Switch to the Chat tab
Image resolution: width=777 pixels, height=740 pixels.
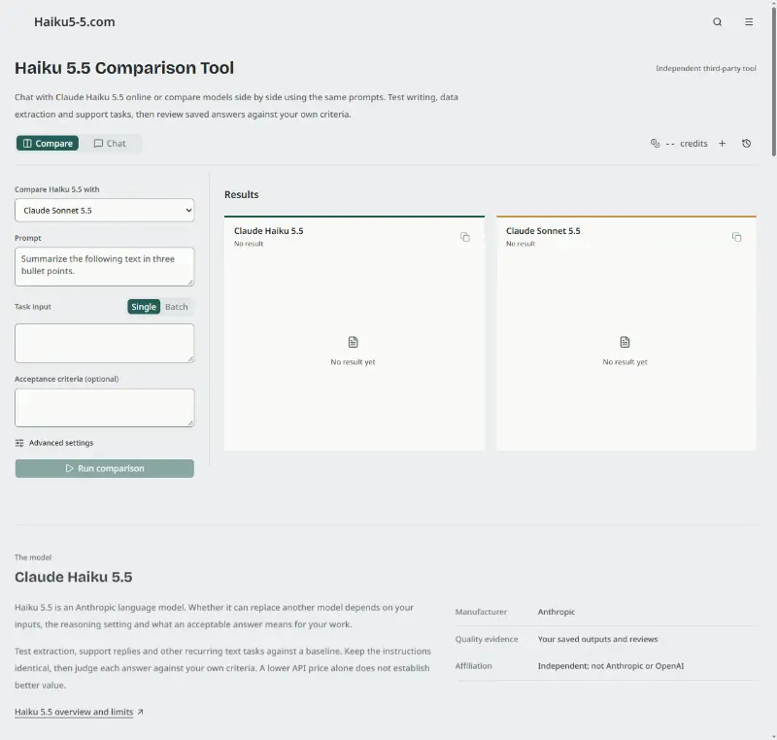[x=110, y=143]
